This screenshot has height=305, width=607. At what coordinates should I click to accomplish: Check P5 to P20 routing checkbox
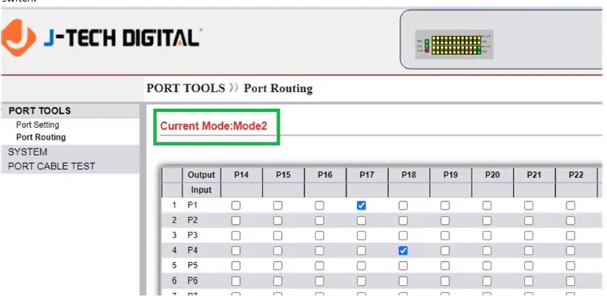tap(487, 265)
